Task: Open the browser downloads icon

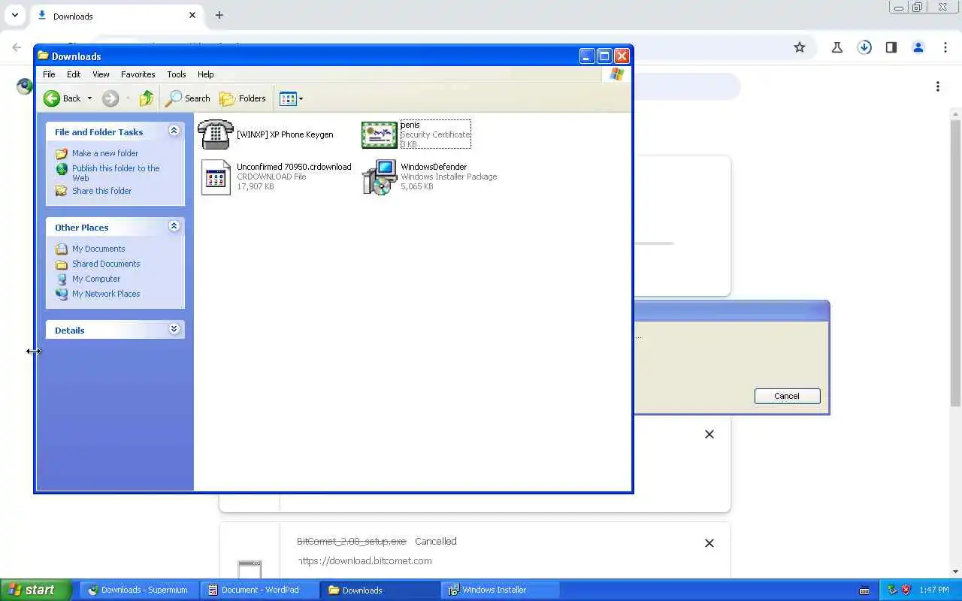Action: (864, 47)
